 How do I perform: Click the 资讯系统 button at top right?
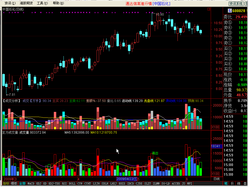pos(236,3)
